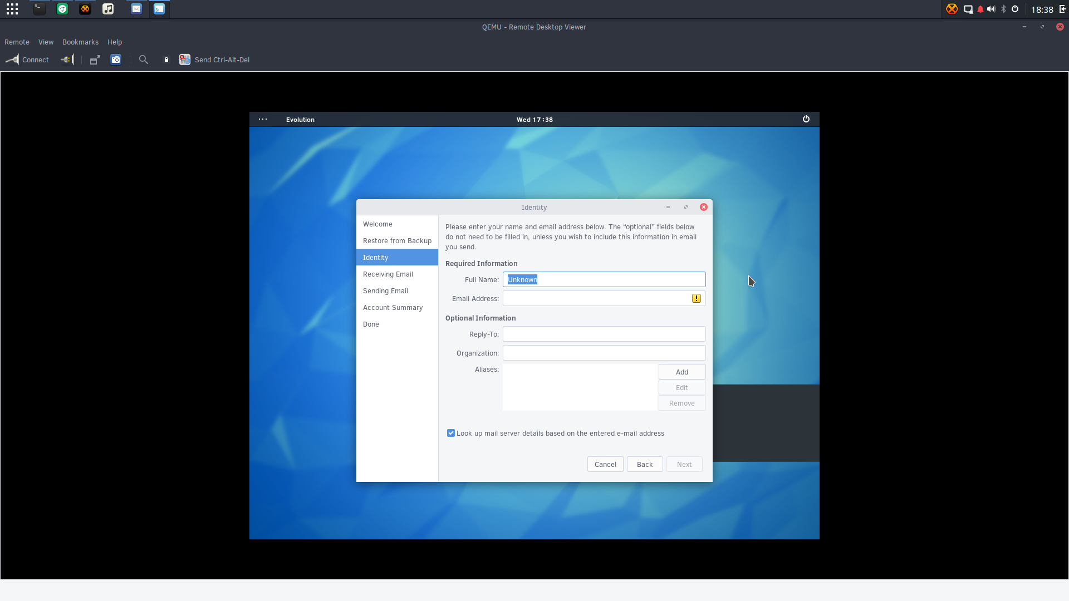This screenshot has width=1069, height=601.
Task: Open the Evolution app menu in guest bar
Action: click(300, 120)
